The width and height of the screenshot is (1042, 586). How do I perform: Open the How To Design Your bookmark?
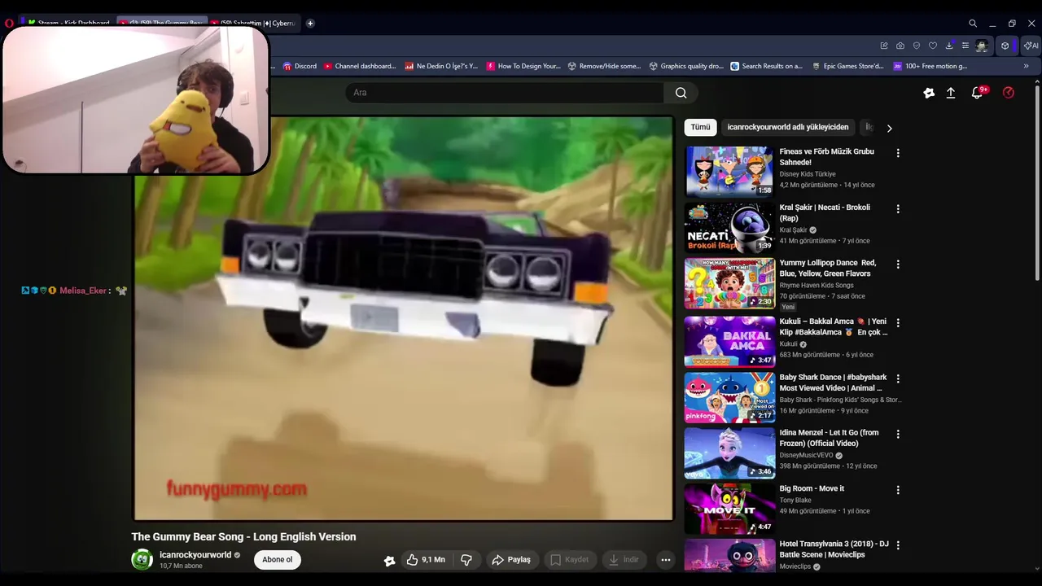tap(523, 66)
